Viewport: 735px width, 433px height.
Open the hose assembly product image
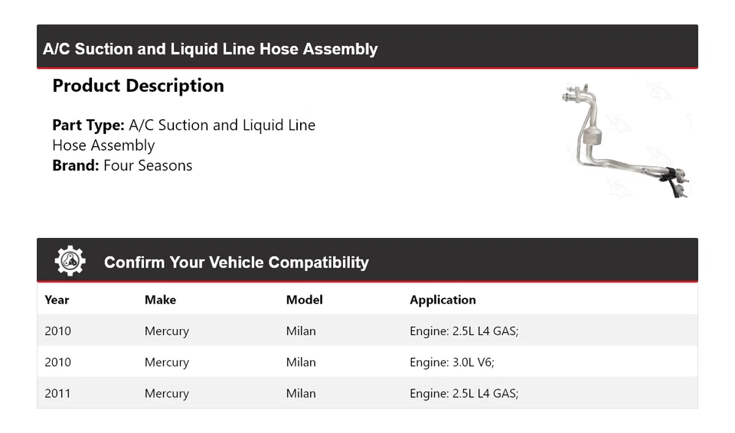(626, 142)
